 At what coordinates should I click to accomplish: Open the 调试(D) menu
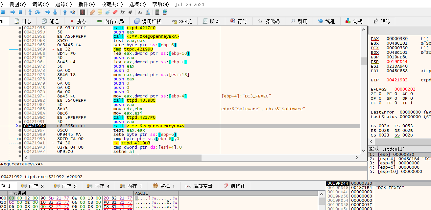coord(40,5)
